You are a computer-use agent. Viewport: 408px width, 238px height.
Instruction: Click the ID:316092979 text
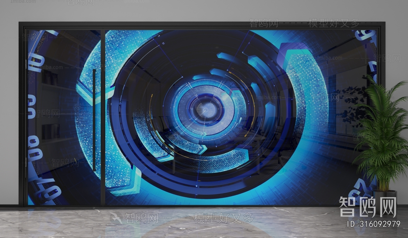point(374,224)
